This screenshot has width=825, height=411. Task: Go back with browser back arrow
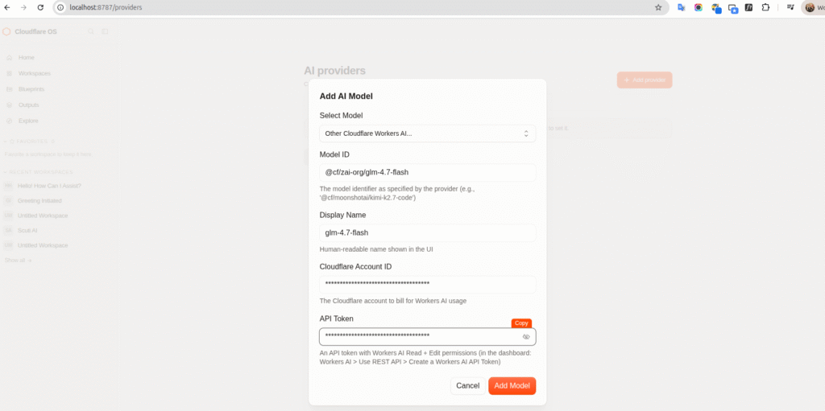pyautogui.click(x=6, y=7)
